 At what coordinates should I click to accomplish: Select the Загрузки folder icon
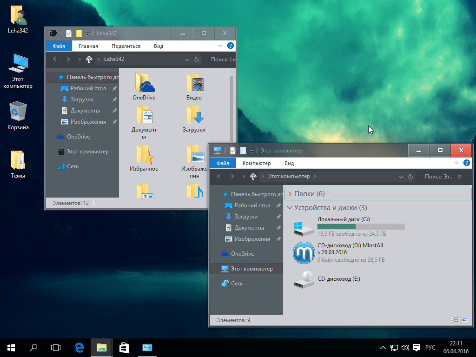[194, 115]
